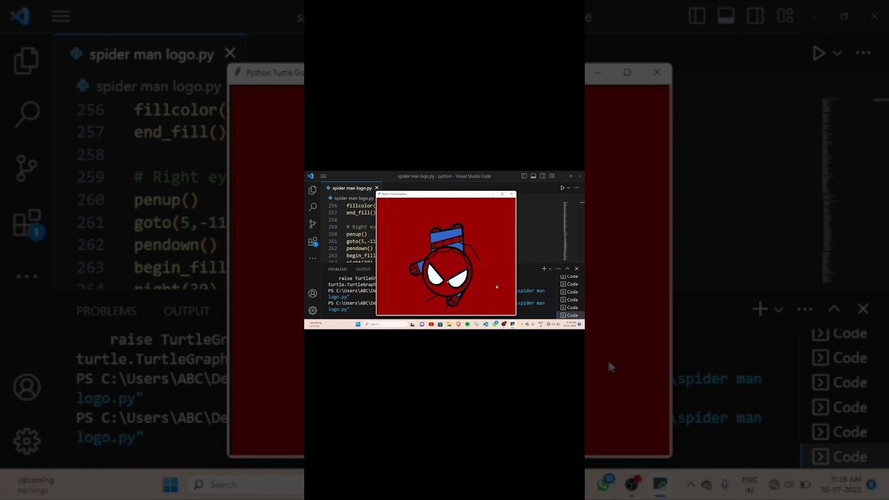Viewport: 889px width, 500px height.
Task: Select the spider man logo.py editor tab
Action: tap(351, 188)
